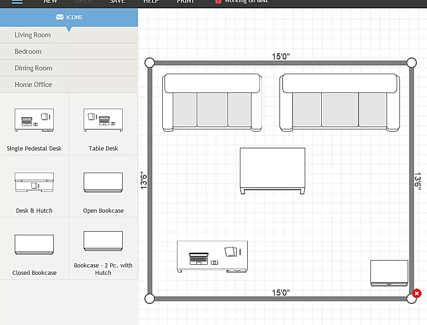Pick the Bookcase 2 Pc. with Hutch icon
The image size is (427, 325).
(x=103, y=241)
